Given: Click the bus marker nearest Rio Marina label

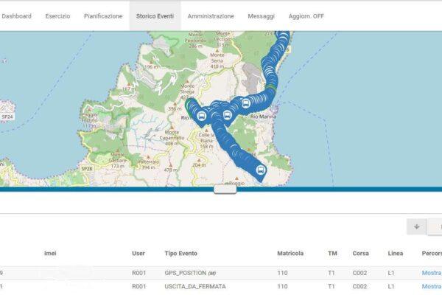Looking at the screenshot, I should tap(245, 105).
